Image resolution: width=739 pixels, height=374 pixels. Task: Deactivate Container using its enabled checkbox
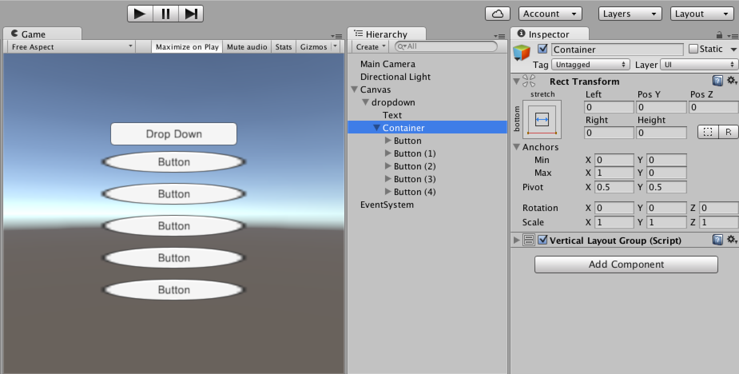coord(542,49)
